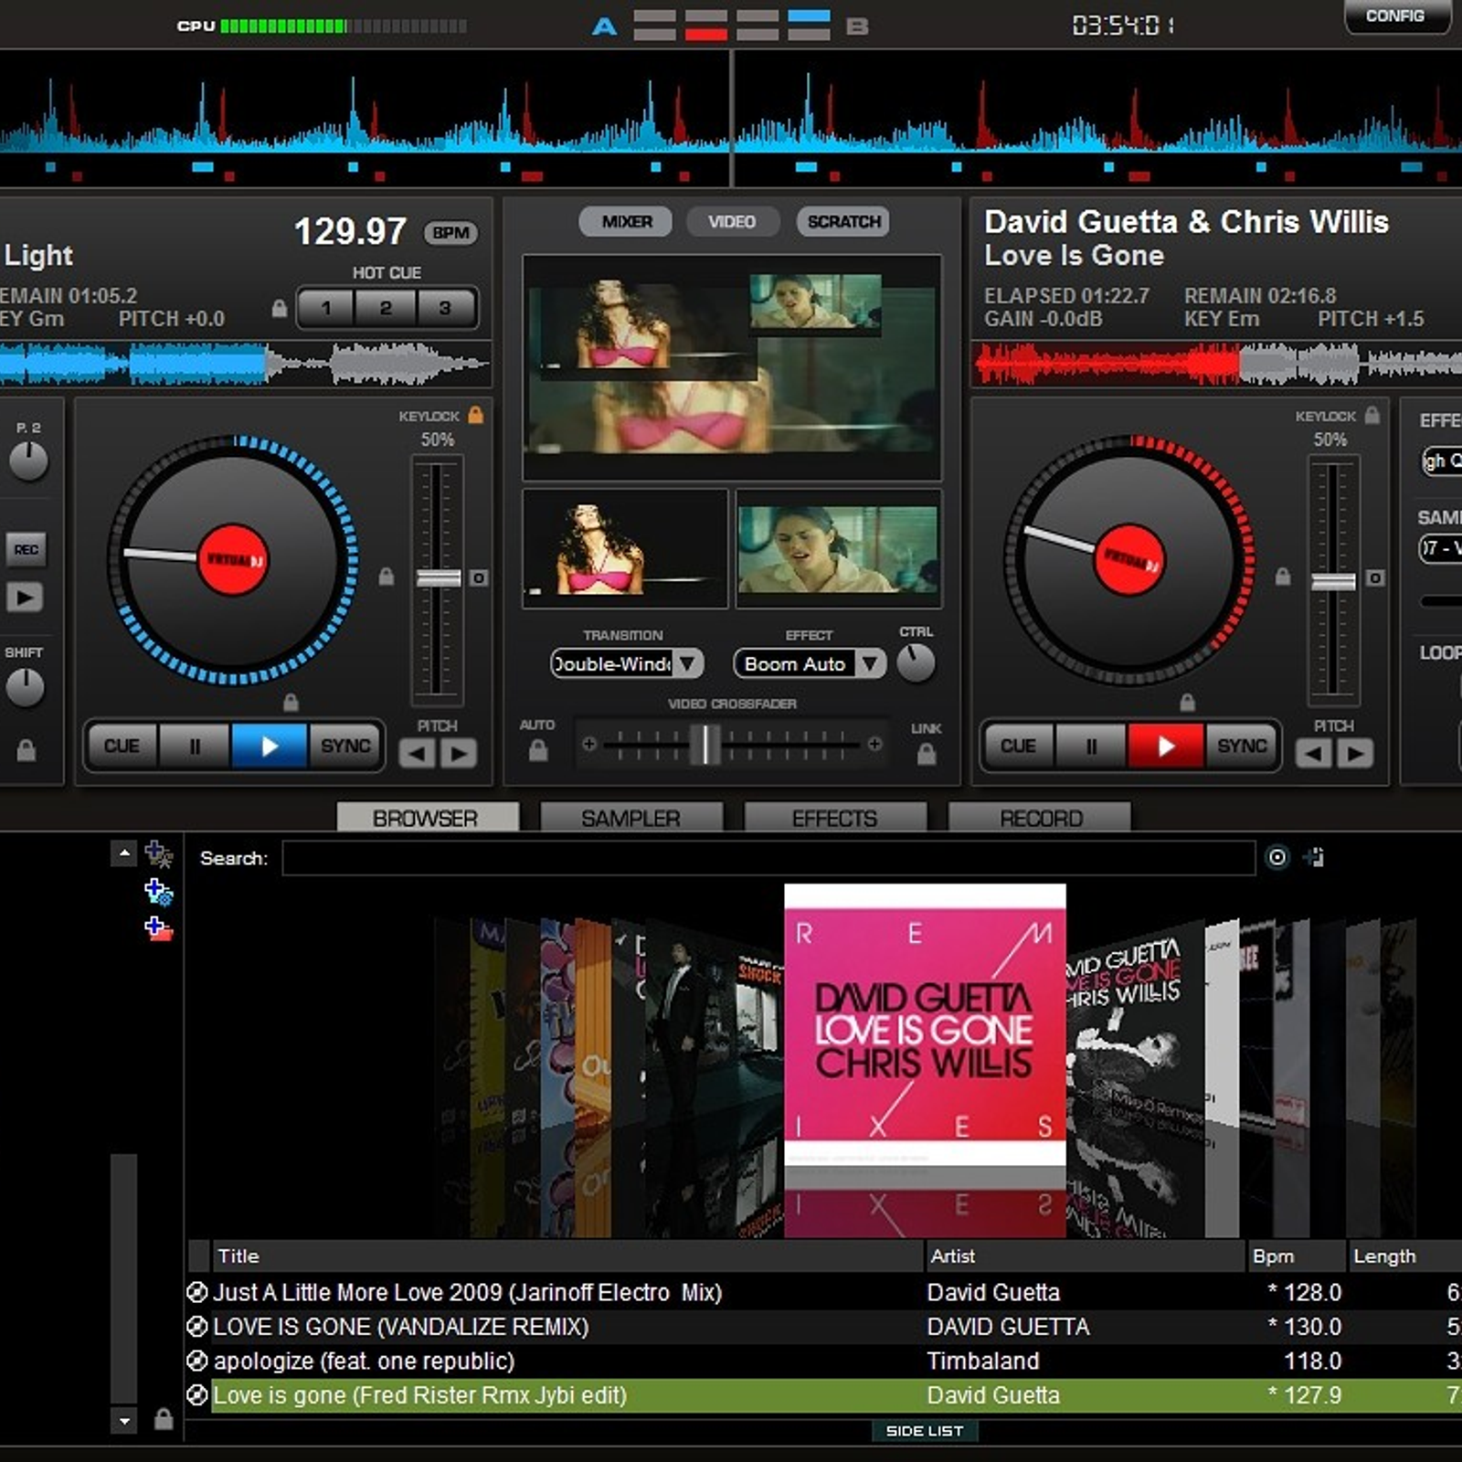The height and width of the screenshot is (1462, 1462).
Task: Open the video EFFECT dropdown
Action: (x=810, y=663)
